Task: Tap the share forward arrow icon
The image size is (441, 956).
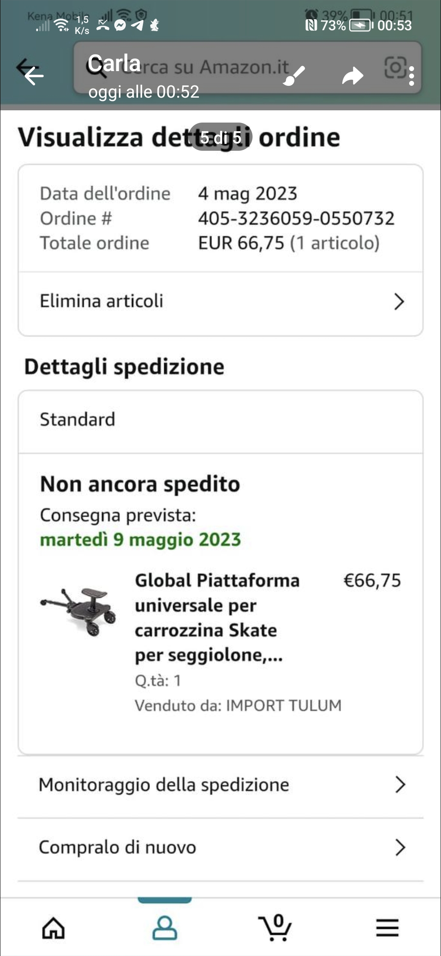Action: pos(352,76)
